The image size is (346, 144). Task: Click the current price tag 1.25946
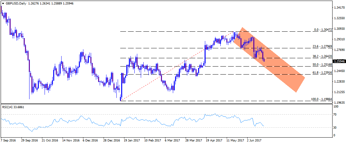[339, 61]
